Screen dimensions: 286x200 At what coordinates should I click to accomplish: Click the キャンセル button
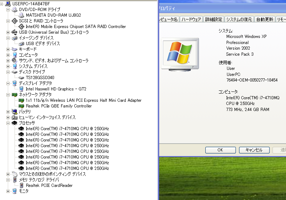pos(254,150)
